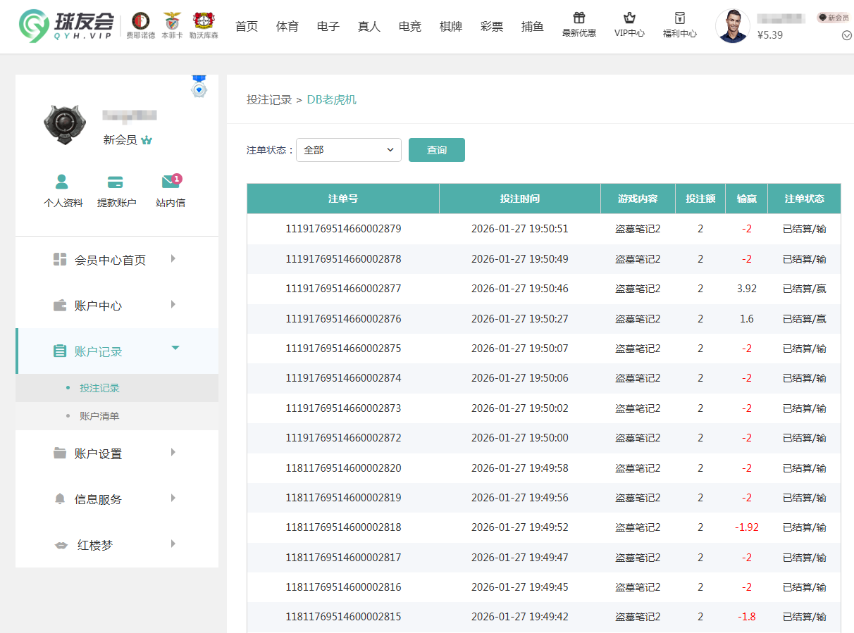Click the 查询 search button

point(436,150)
